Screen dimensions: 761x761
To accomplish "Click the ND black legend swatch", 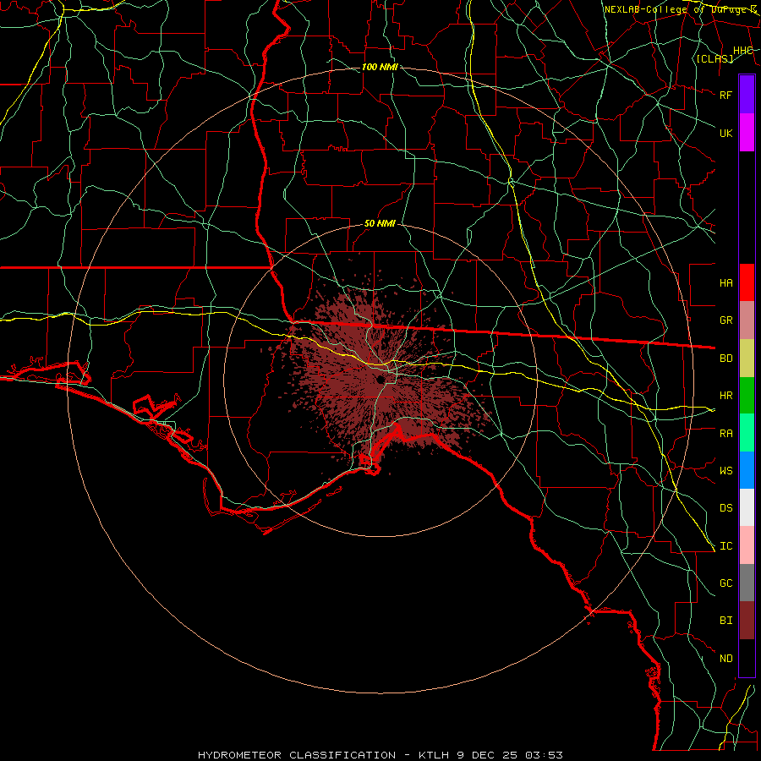I will [x=747, y=658].
